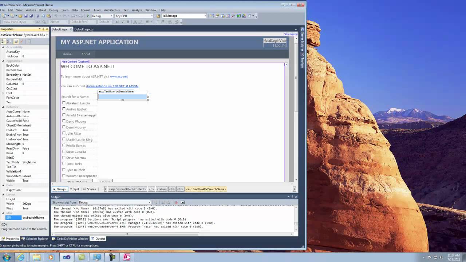Check the David Phuong checkbox
Image resolution: width=466 pixels, height=262 pixels.
point(64,121)
